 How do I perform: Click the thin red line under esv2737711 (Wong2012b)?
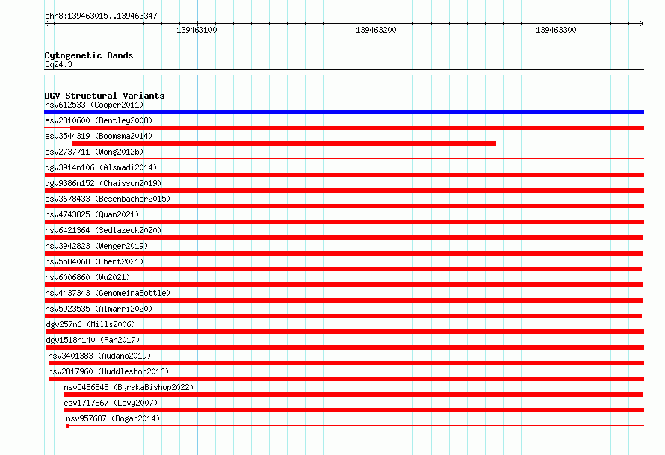[344, 158]
